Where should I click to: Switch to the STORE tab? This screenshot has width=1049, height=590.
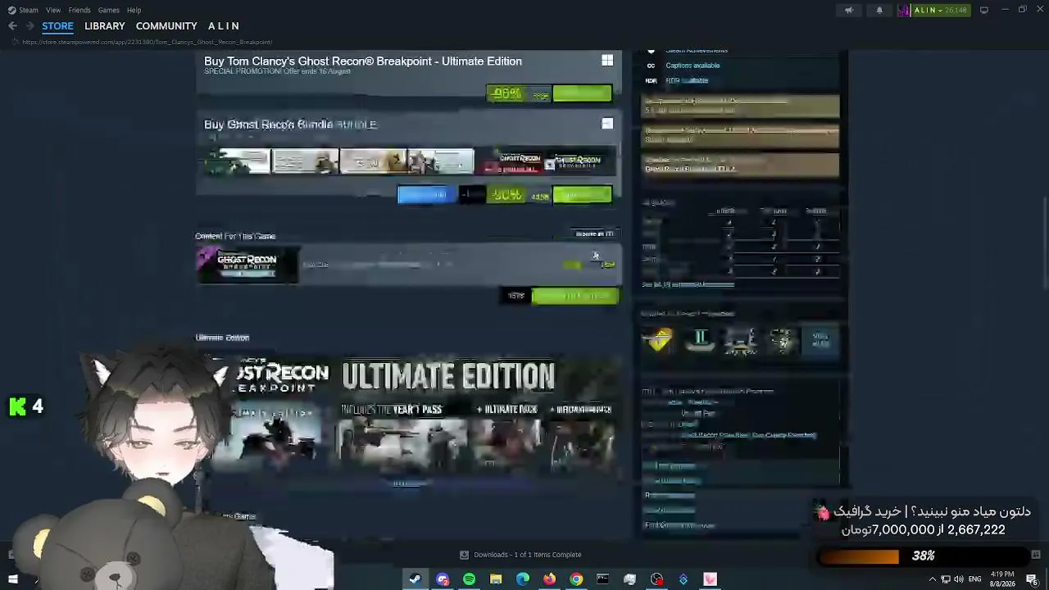point(57,26)
